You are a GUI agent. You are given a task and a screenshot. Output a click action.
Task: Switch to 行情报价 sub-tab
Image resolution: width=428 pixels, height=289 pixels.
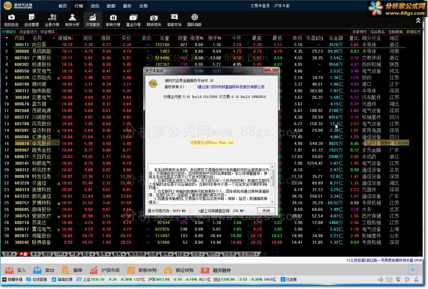[9, 32]
